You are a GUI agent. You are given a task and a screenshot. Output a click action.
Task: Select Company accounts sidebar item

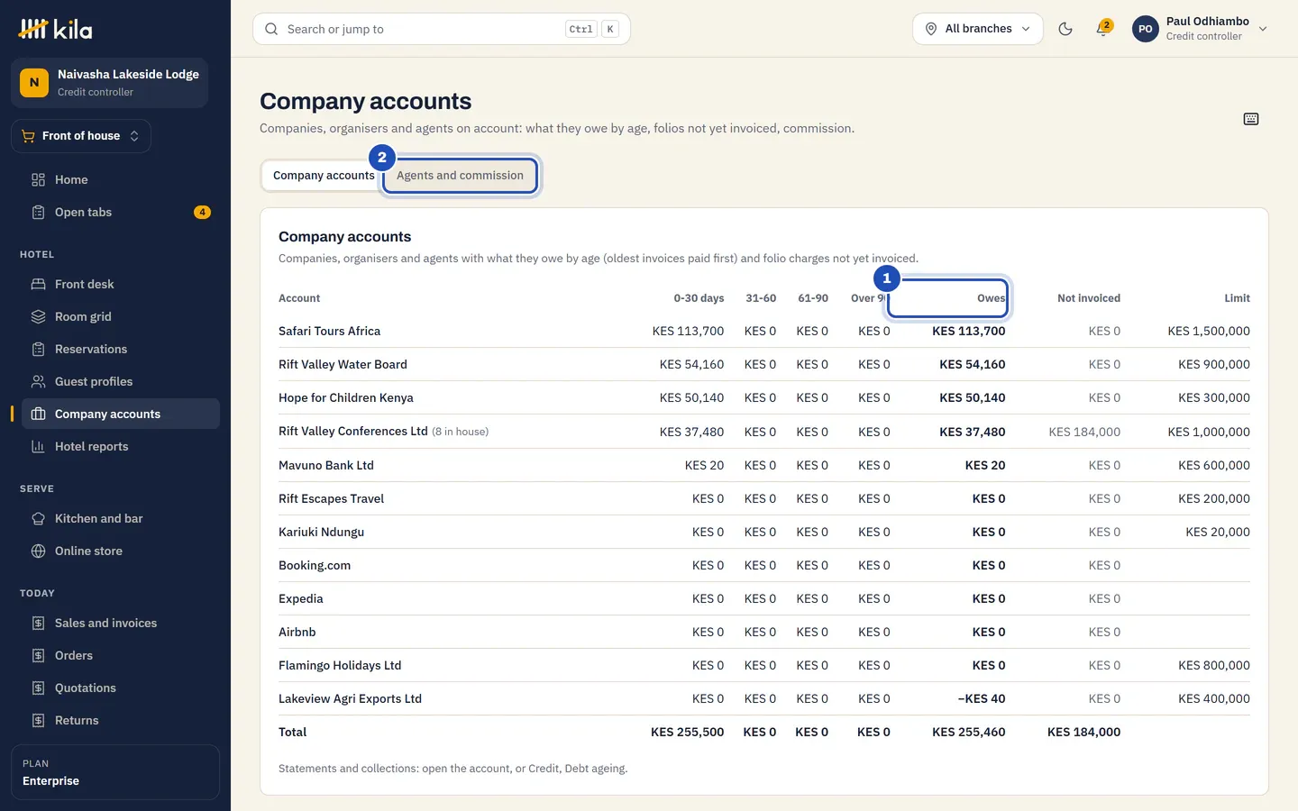(x=121, y=414)
